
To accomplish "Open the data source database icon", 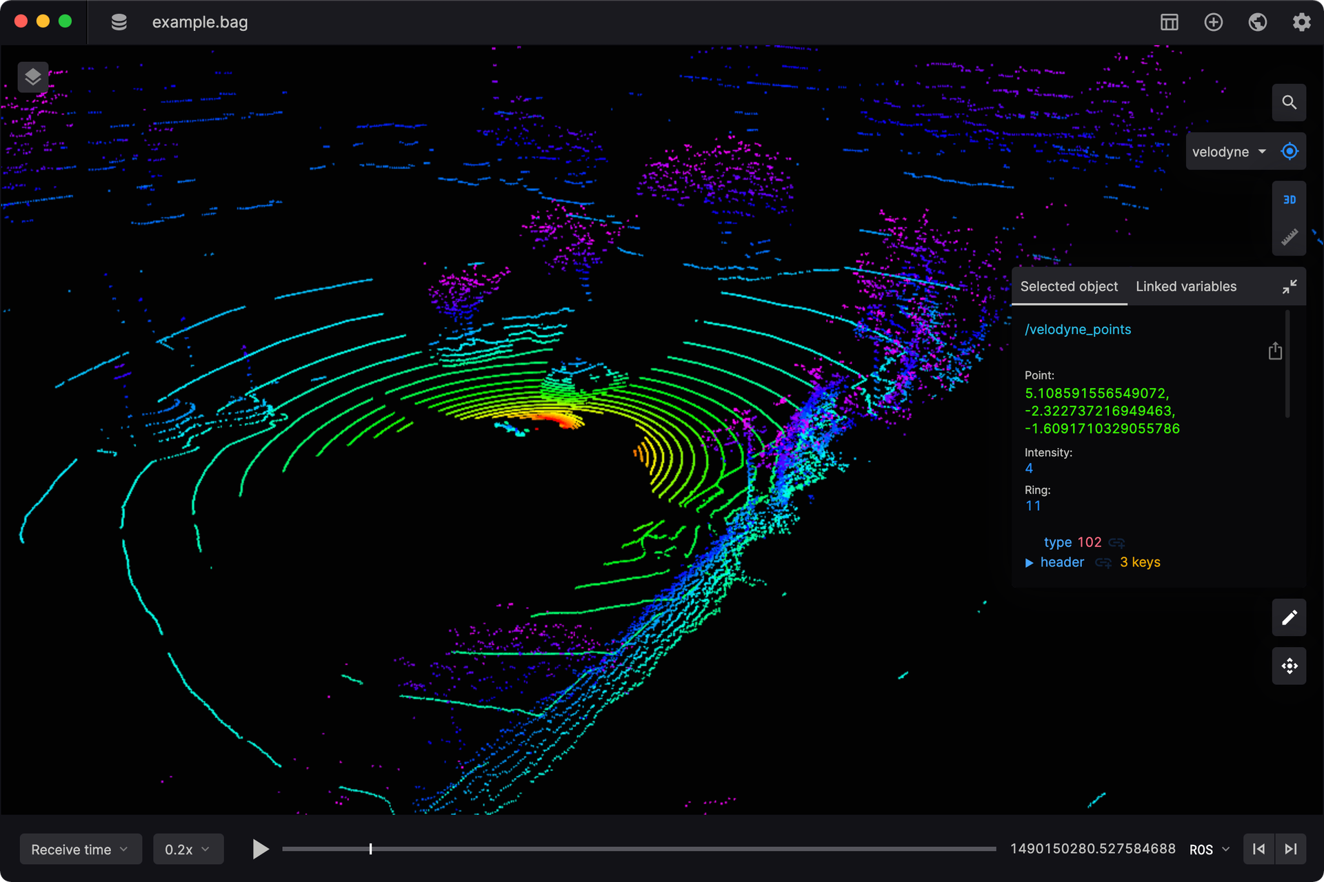I will (119, 22).
